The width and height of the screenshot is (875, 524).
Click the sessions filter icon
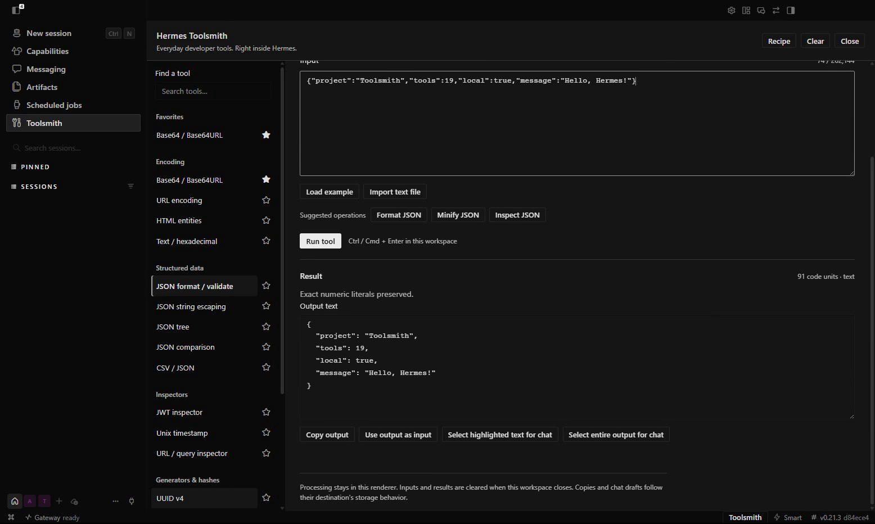[x=130, y=186]
